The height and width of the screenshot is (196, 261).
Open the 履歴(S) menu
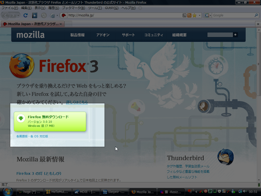[x=54, y=8]
